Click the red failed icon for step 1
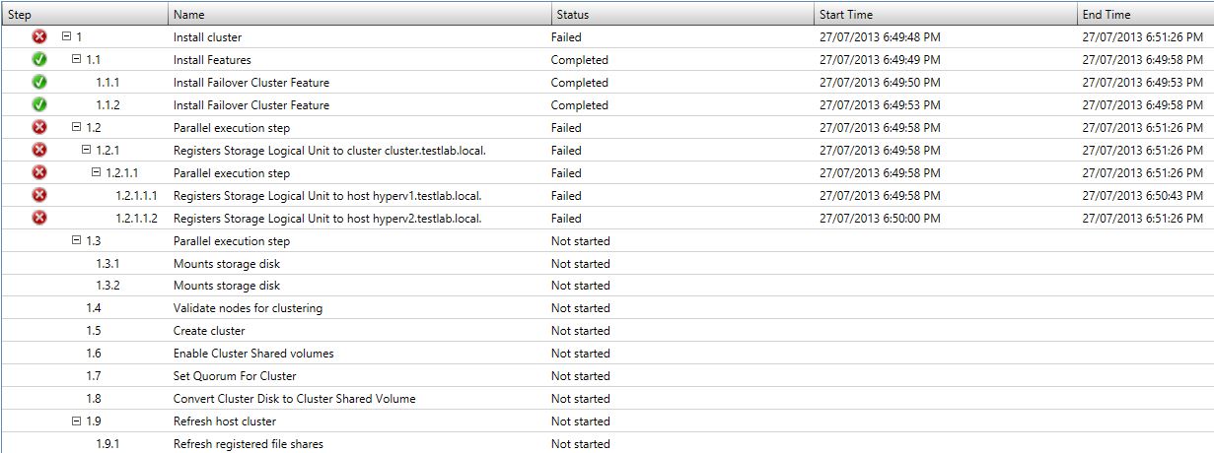 pos(39,36)
